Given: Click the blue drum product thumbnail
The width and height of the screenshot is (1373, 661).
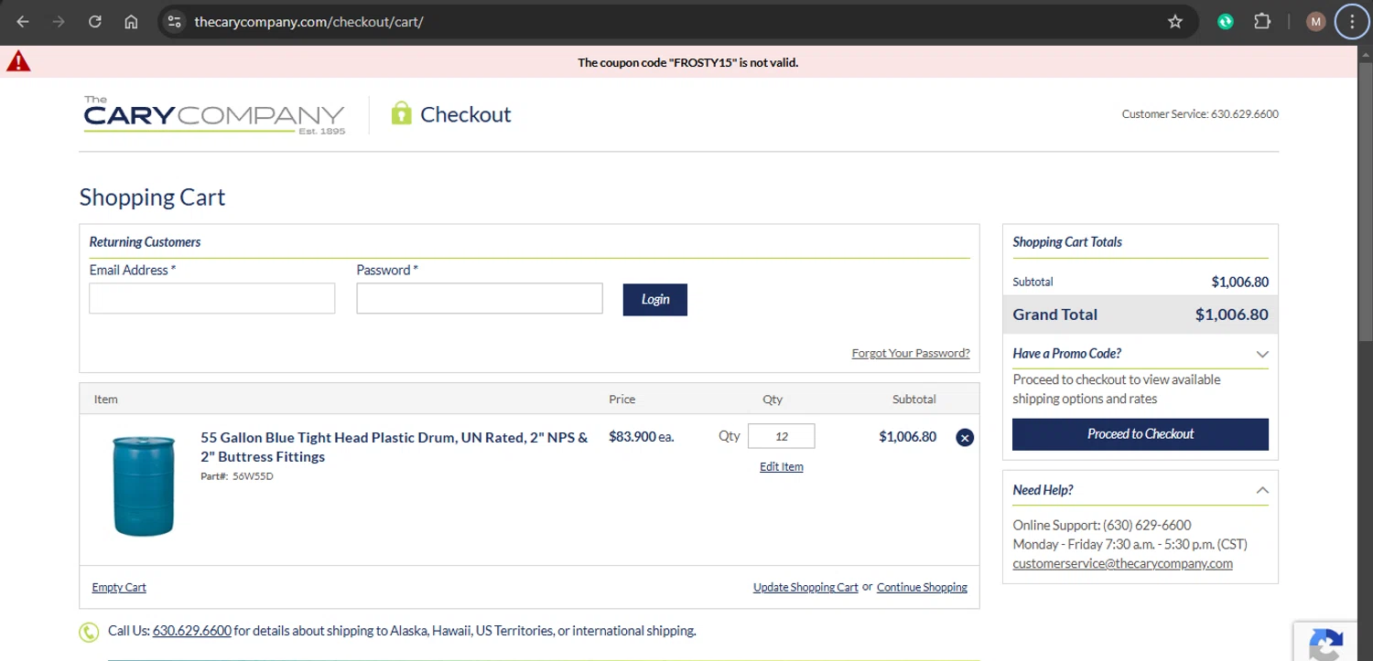Looking at the screenshot, I should tap(144, 485).
